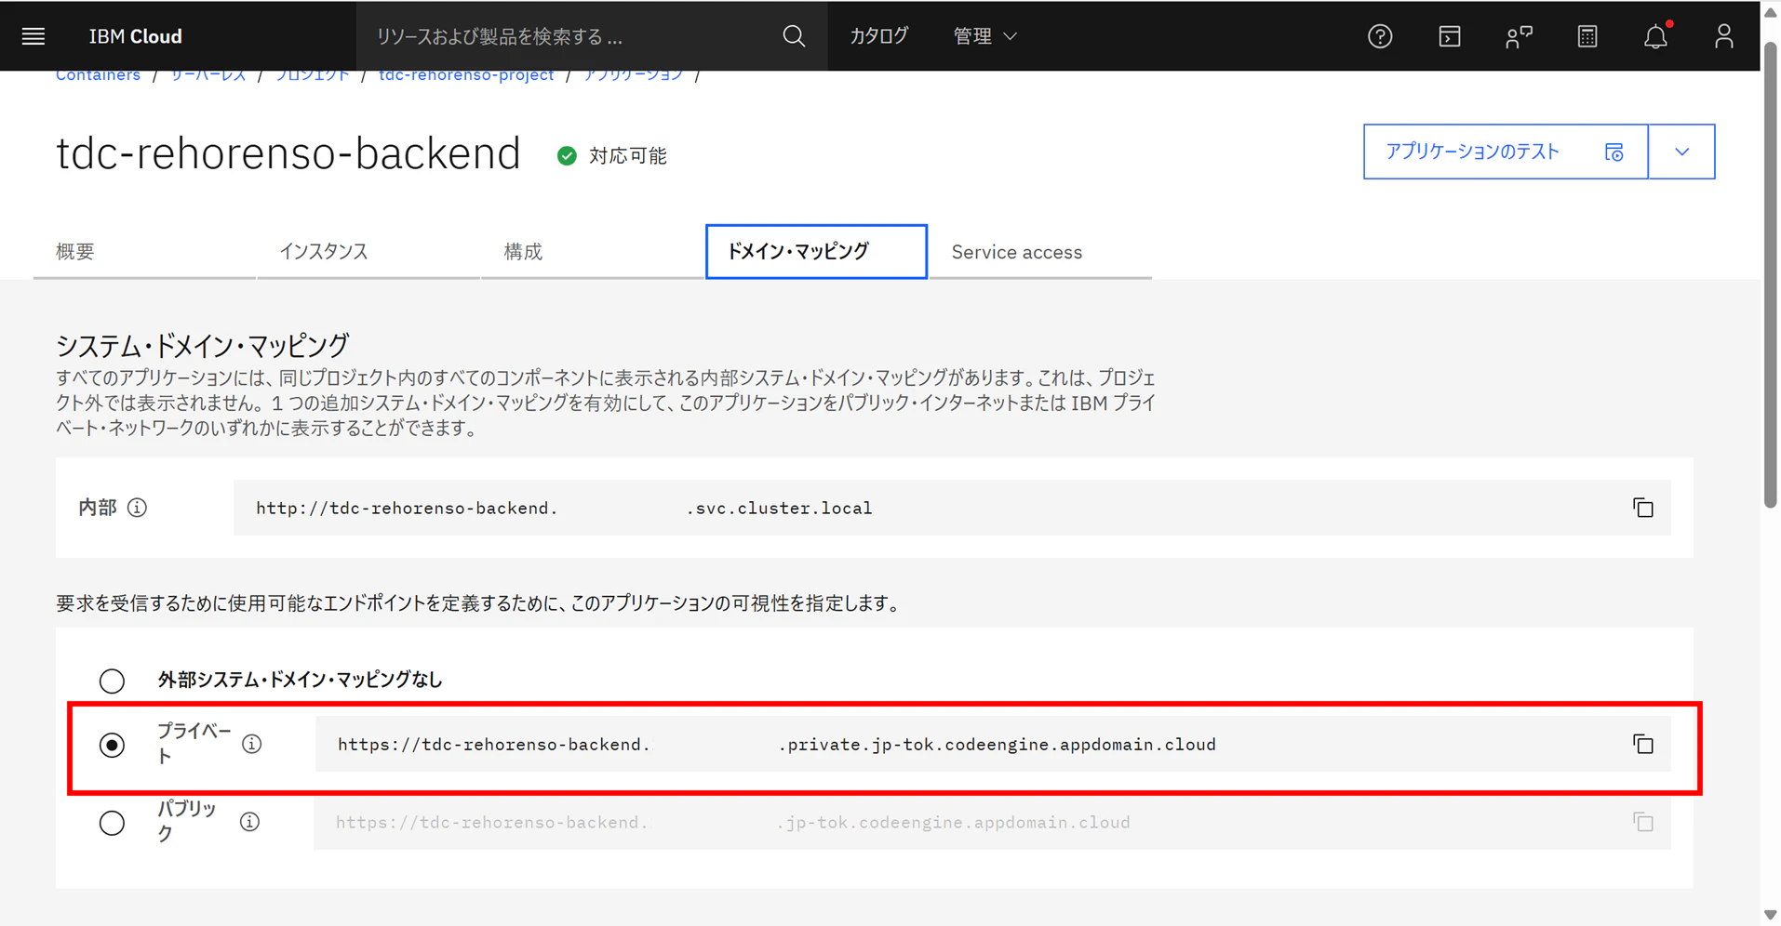Switch to the Service access tab
The width and height of the screenshot is (1781, 926).
[x=1040, y=252]
